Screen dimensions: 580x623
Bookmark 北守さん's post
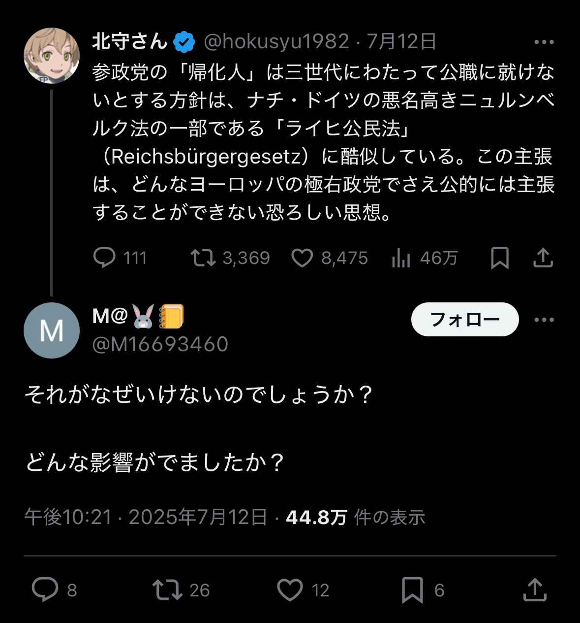(500, 258)
